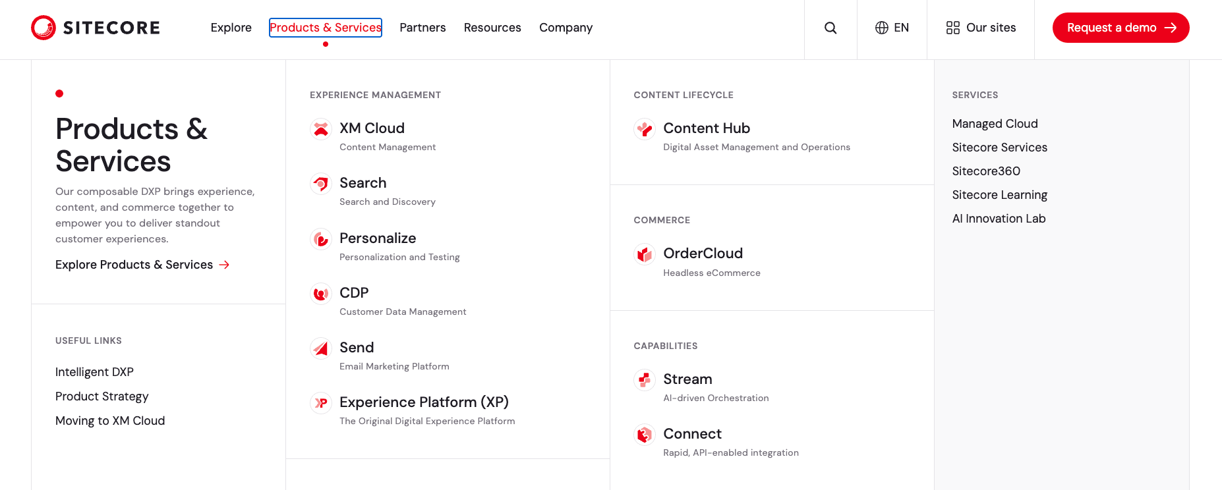Click the Personalize product icon
The image size is (1222, 490).
tap(321, 239)
